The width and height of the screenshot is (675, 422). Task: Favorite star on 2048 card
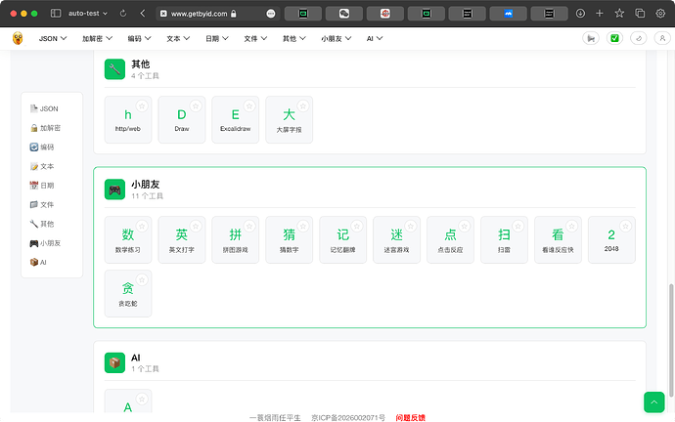pos(625,226)
